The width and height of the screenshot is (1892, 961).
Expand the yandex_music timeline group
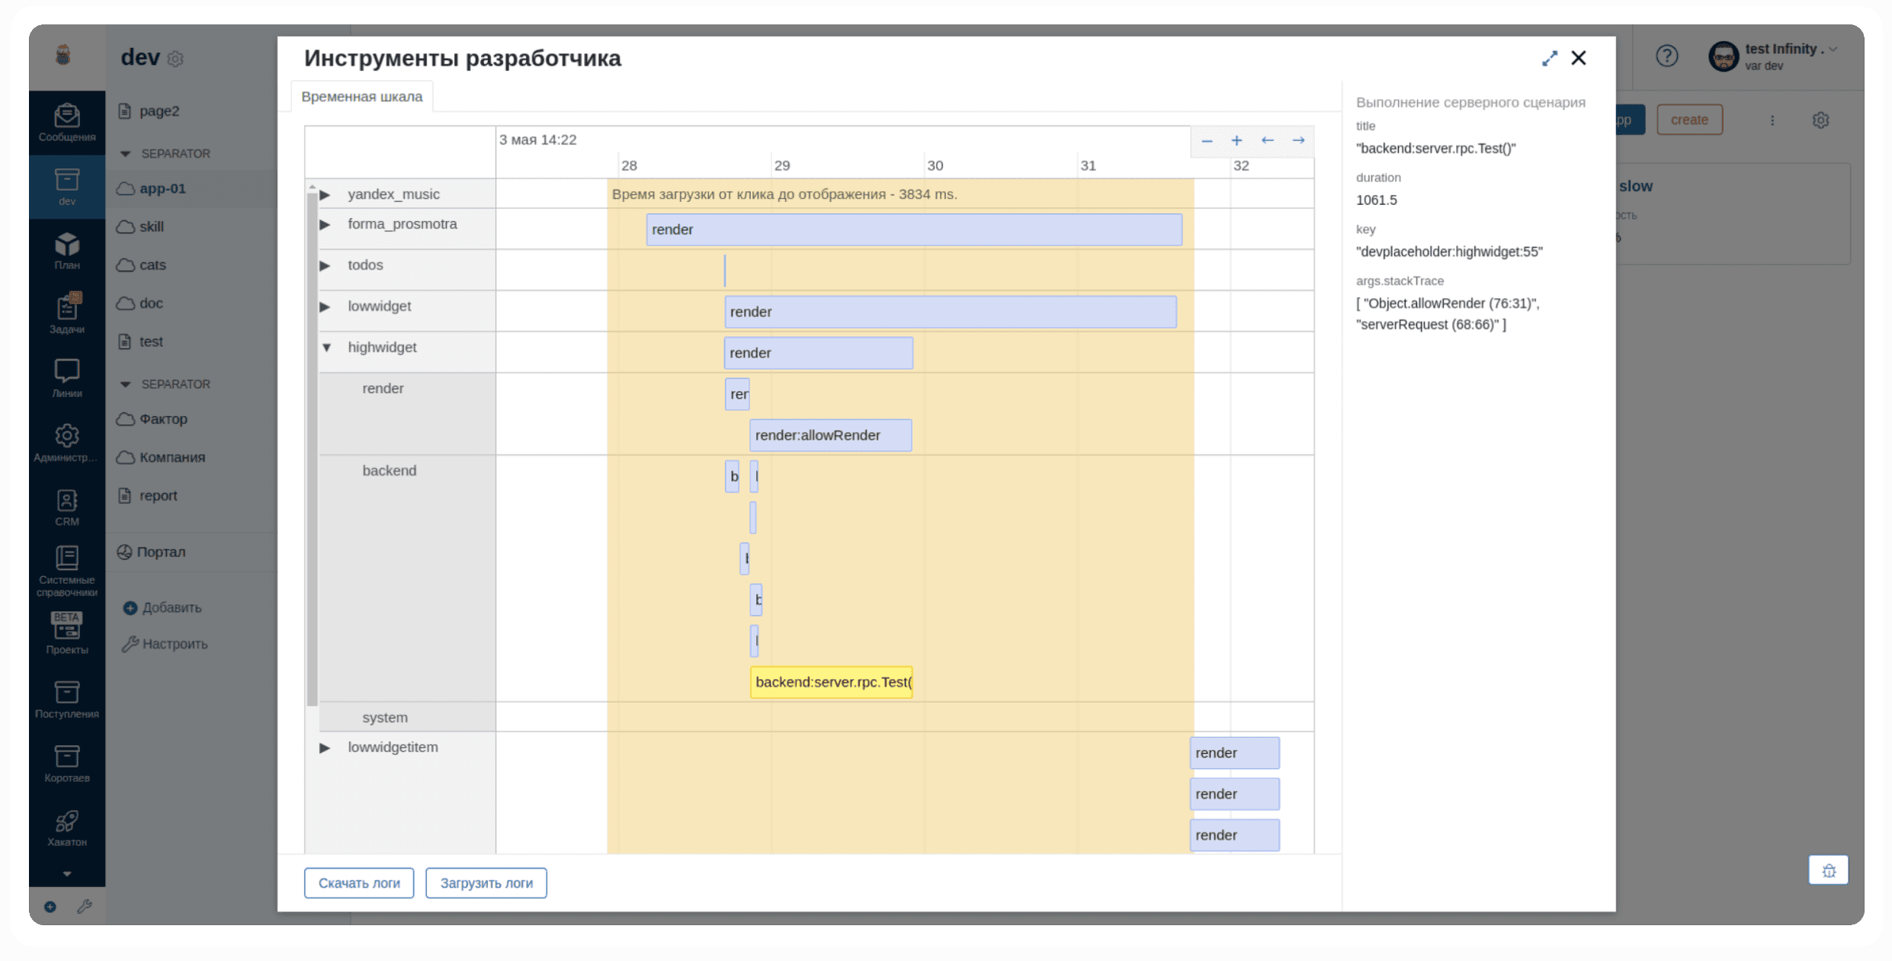point(325,195)
